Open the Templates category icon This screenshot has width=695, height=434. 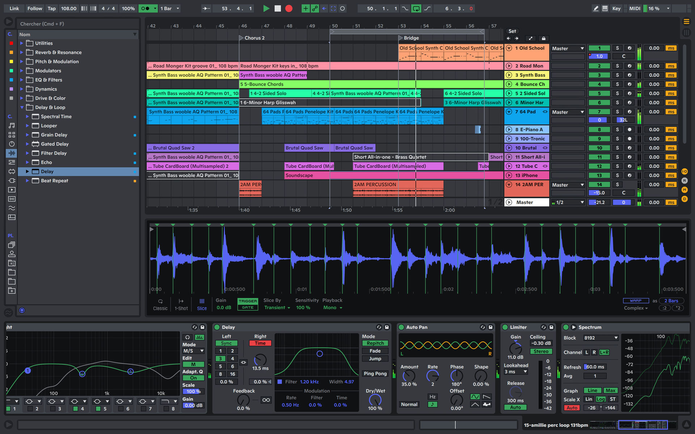point(12,217)
